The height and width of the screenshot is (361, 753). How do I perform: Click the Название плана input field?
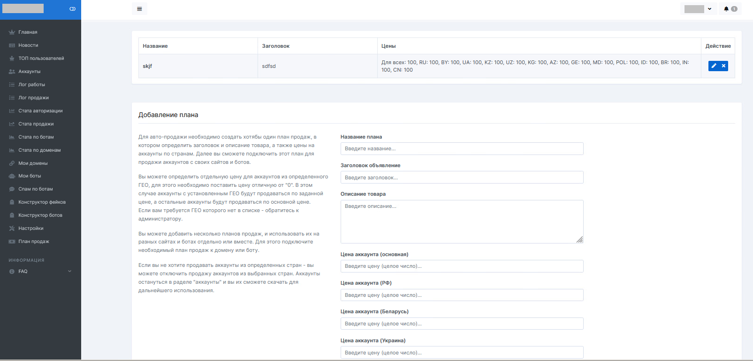pyautogui.click(x=462, y=149)
